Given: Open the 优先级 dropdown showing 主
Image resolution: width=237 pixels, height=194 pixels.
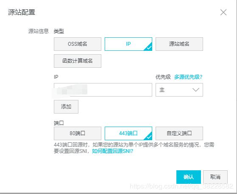Looking at the screenshot, I should coord(179,90).
